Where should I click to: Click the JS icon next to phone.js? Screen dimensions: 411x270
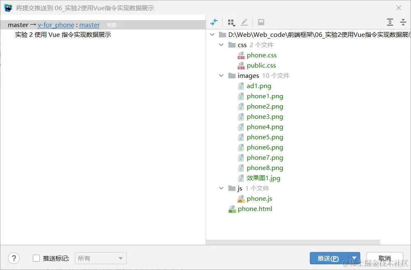point(241,198)
